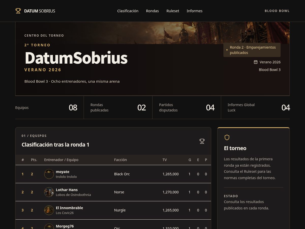
Task: Click the Facción column header
Action: click(x=120, y=160)
